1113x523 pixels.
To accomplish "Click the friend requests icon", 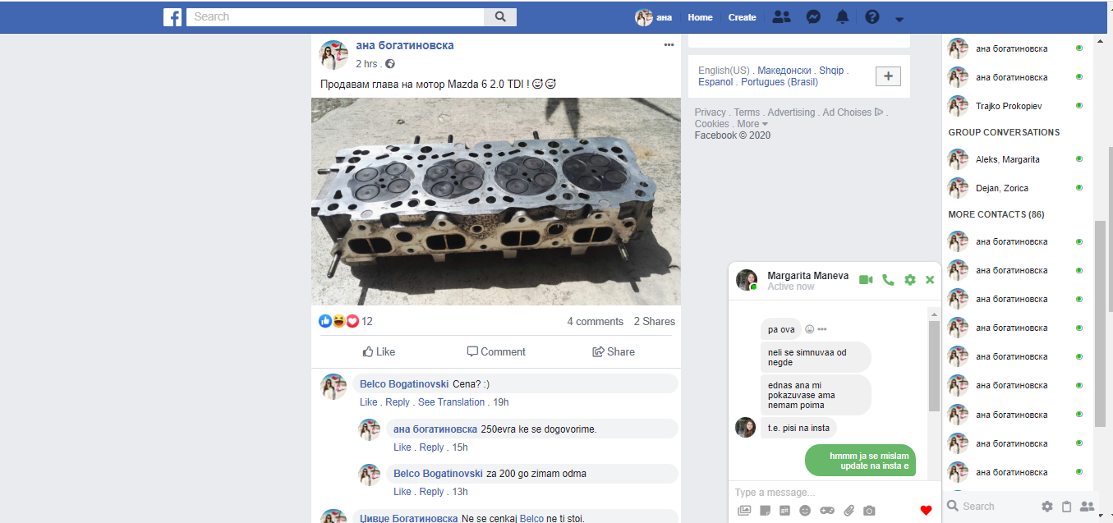I will (x=781, y=17).
